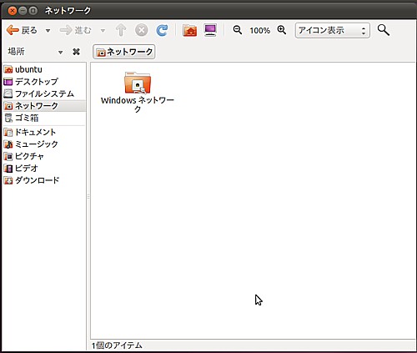Open the アイコン表示 view mode dropdown
Image resolution: width=417 pixels, height=353 pixels.
333,30
